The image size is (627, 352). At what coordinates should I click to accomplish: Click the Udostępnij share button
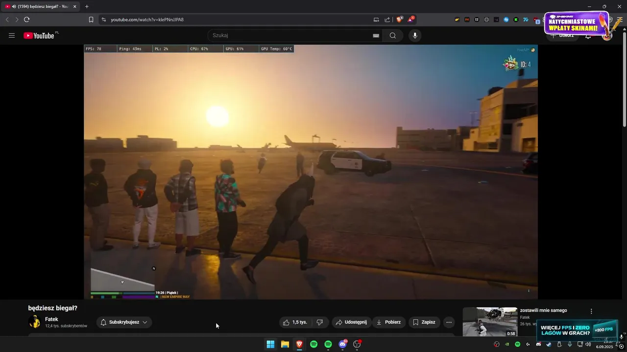coord(351,322)
